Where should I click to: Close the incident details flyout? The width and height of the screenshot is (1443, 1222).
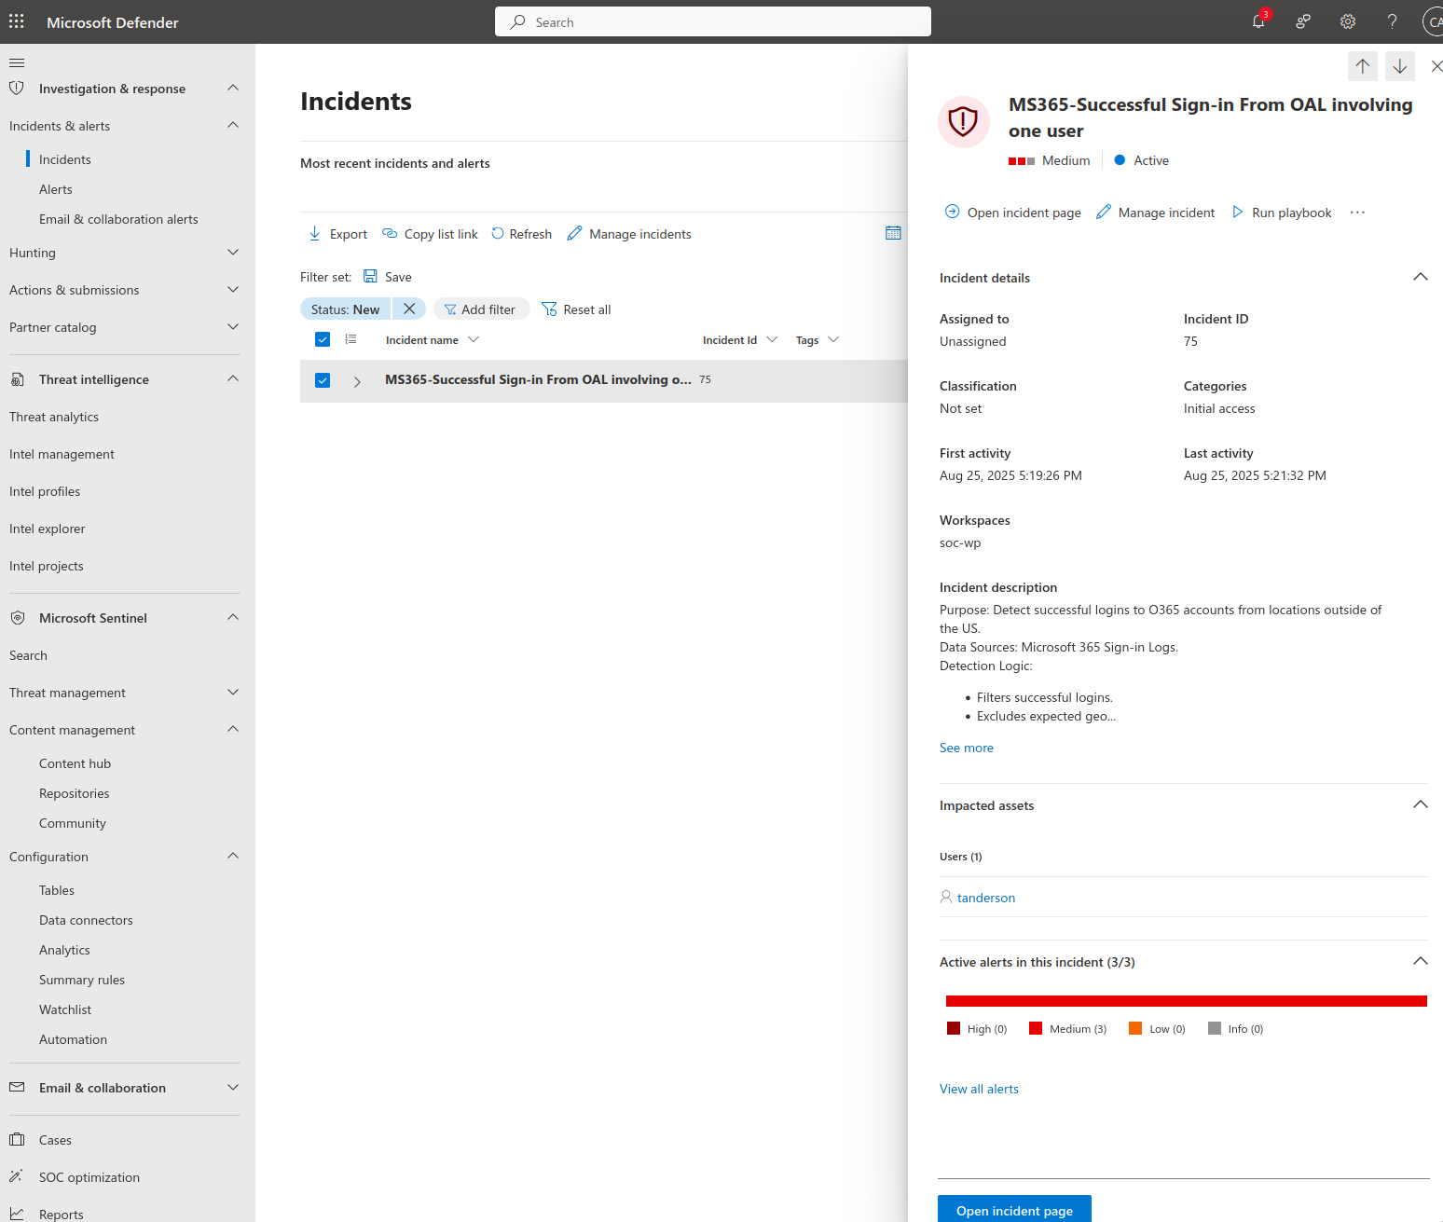(x=1436, y=66)
